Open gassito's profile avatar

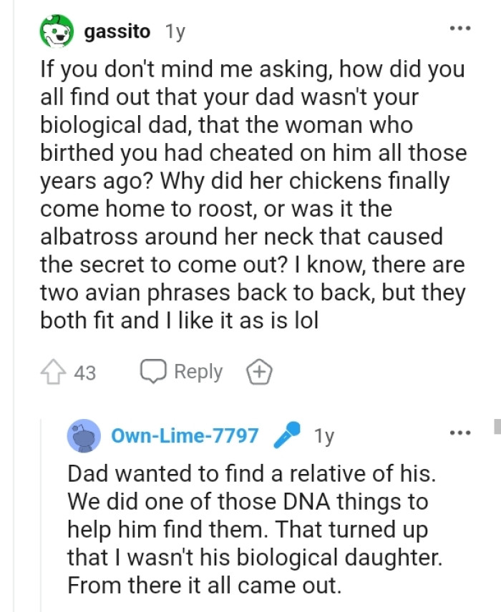pyautogui.click(x=57, y=32)
